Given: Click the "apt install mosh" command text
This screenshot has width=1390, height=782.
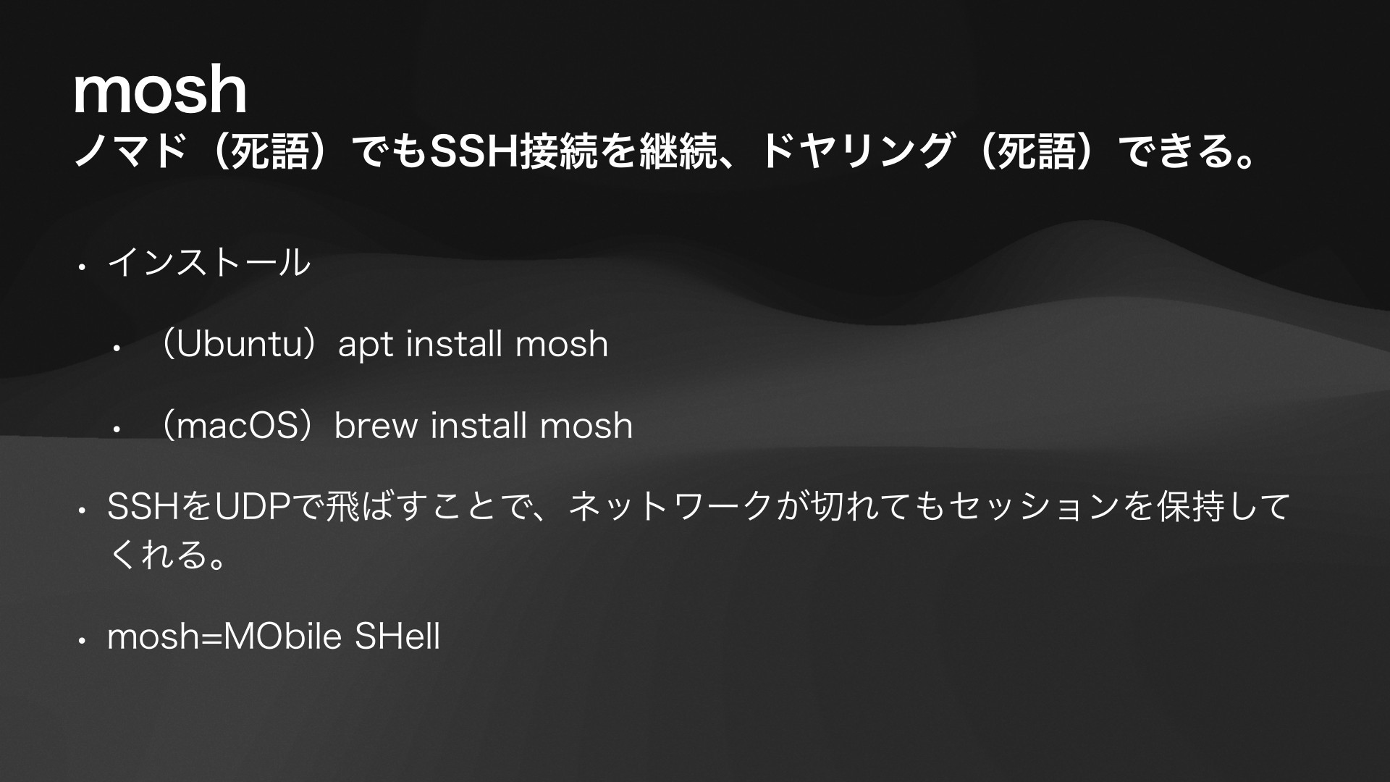Looking at the screenshot, I should point(473,344).
